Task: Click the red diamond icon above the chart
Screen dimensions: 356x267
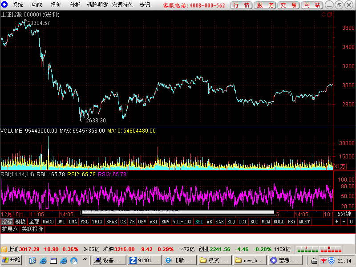Action: tap(324, 15)
